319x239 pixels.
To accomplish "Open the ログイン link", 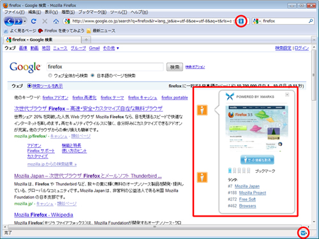I will pyautogui.click(x=302, y=48).
